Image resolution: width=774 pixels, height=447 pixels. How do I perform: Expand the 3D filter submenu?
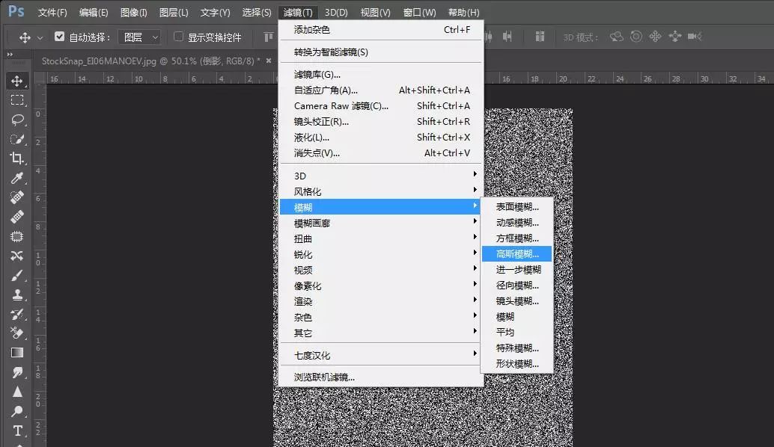point(381,176)
